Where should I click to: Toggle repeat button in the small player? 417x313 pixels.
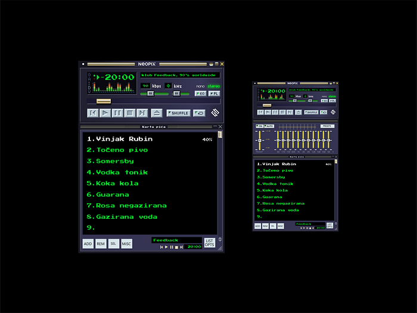point(323,112)
